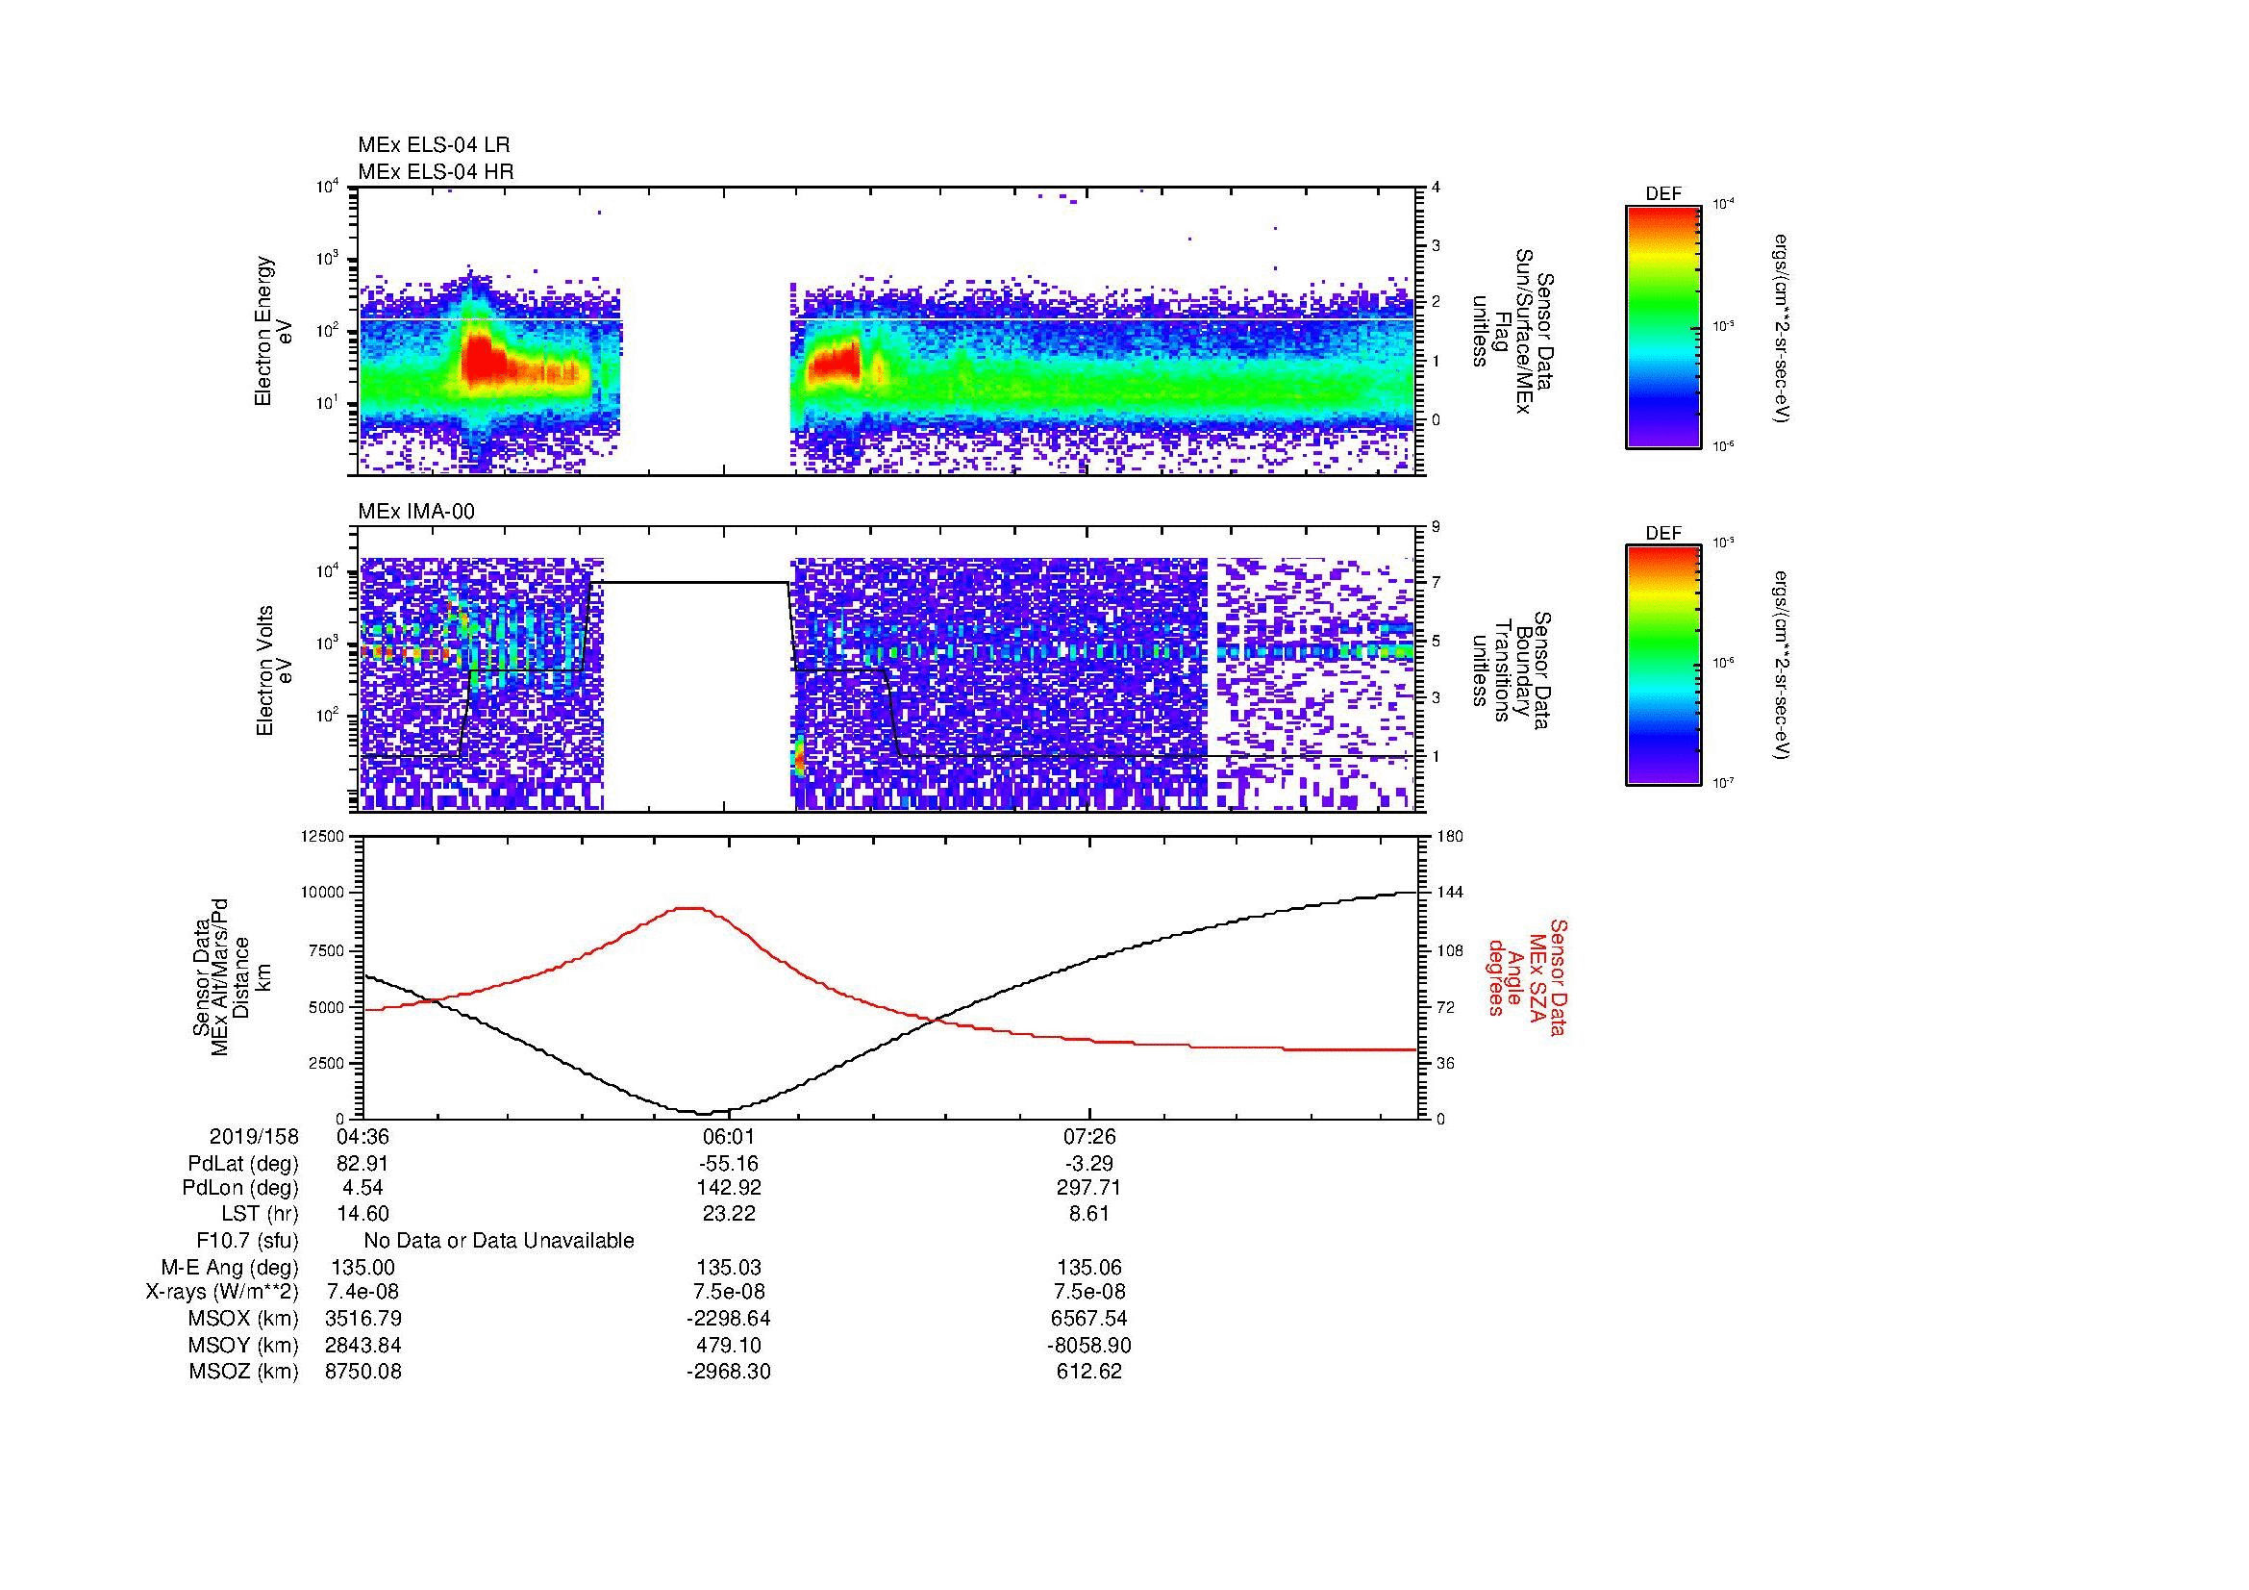This screenshot has height=1590, width=2249.
Task: Click the MEx ELS-04 HR title
Action: tap(436, 171)
